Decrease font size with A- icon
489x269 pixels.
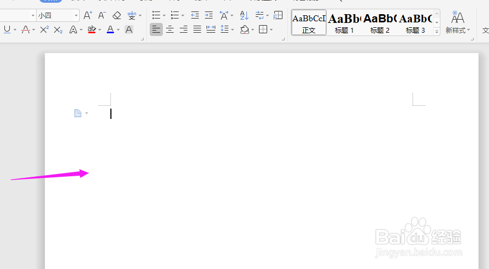[102, 15]
